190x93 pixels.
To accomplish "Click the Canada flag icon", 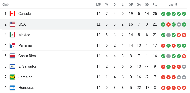I will (12, 14).
